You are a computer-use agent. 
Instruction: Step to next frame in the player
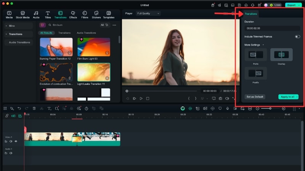coord(134,98)
